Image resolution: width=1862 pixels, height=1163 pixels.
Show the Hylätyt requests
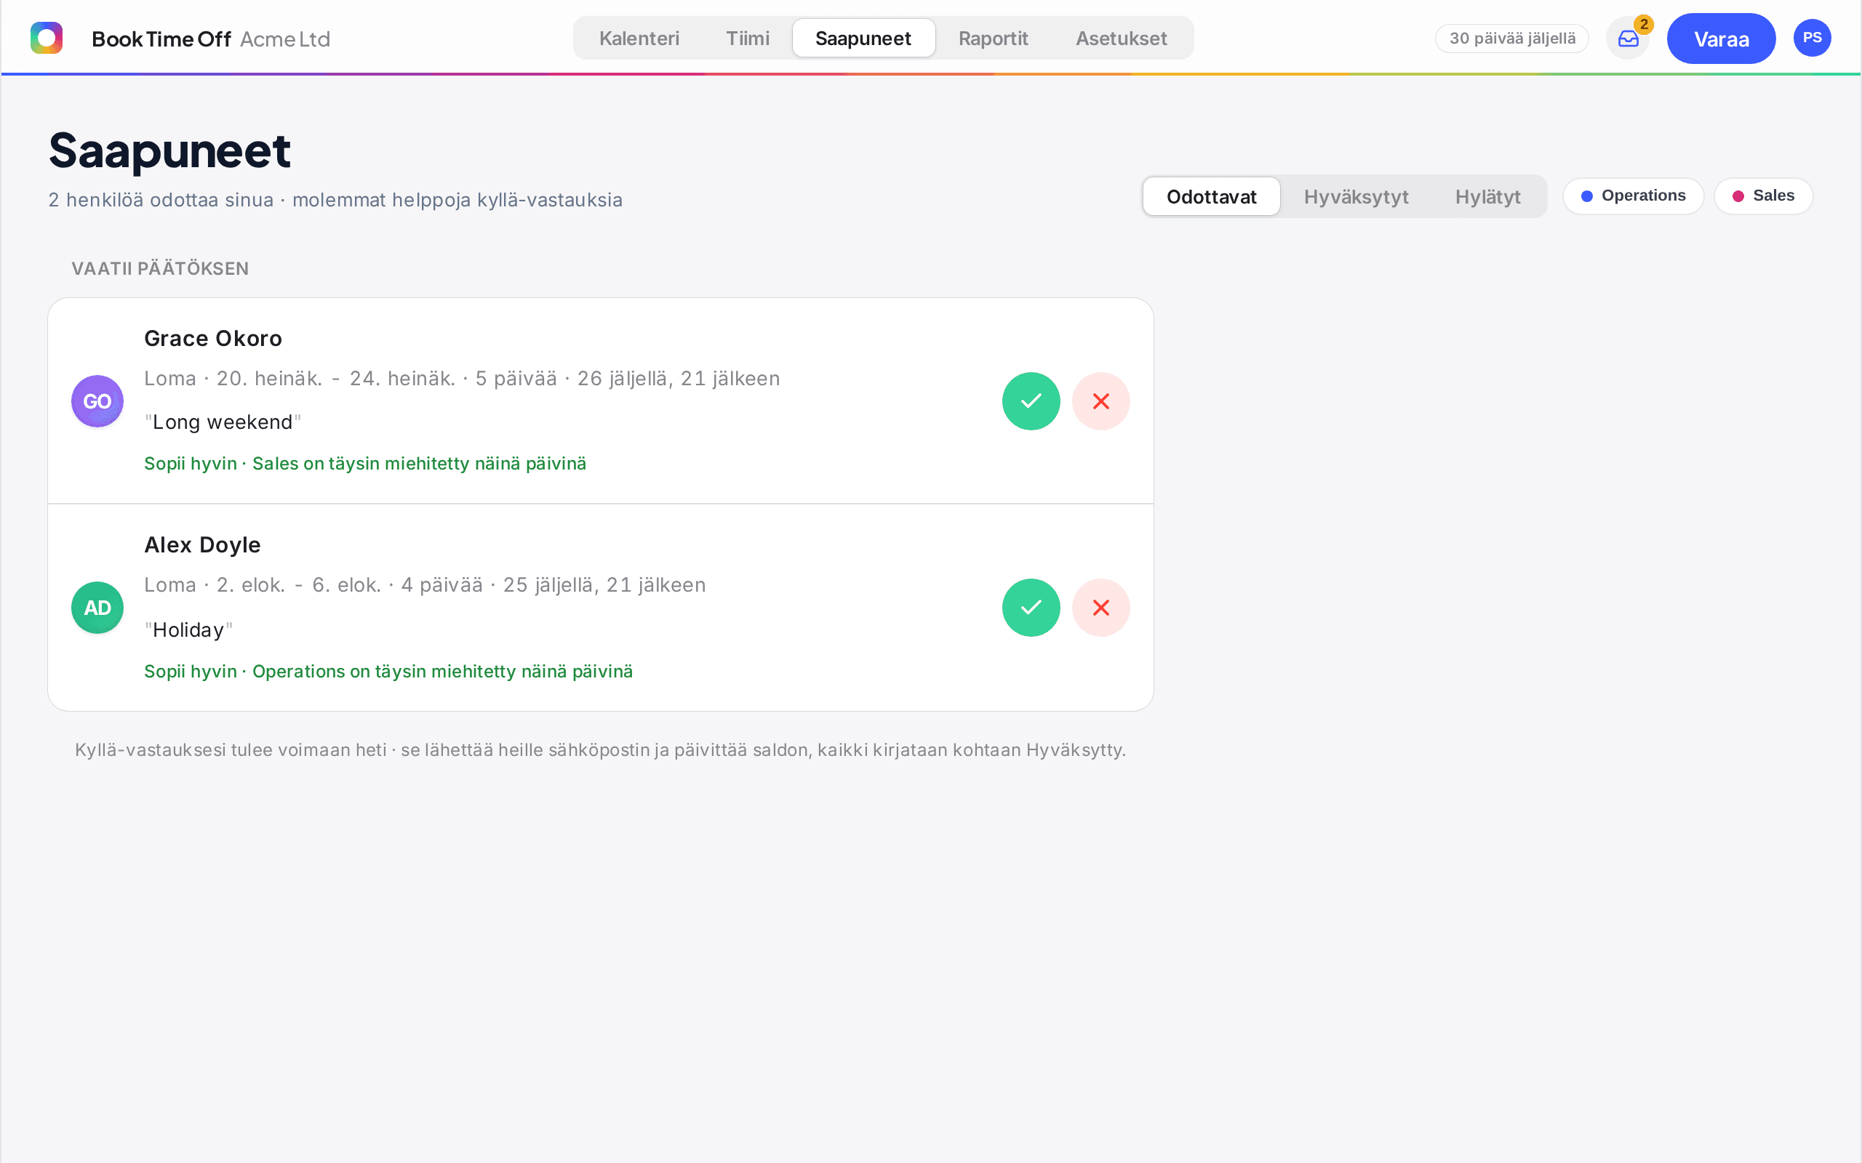[x=1487, y=197]
